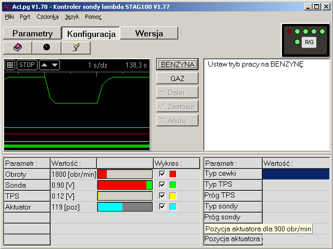Image resolution: width=333 pixels, height=249 pixels.
Task: Open the Czcionka menu
Action: click(47, 17)
